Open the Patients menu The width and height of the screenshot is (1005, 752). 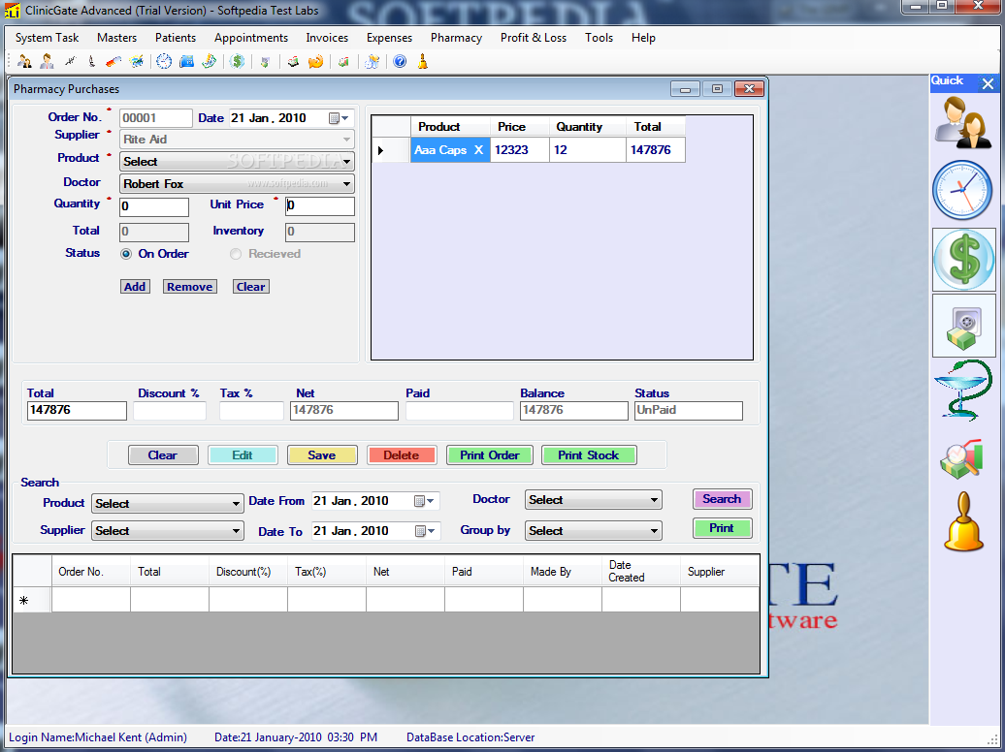pyautogui.click(x=175, y=38)
